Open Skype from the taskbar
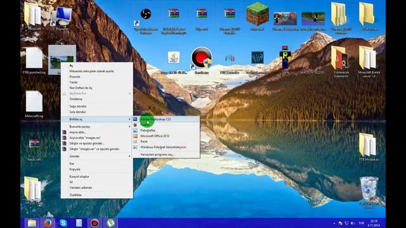Screen dimensions: 406x228 click(x=63, y=223)
